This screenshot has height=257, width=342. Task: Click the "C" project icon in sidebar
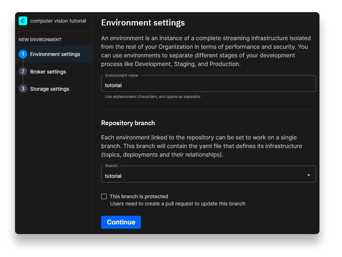click(23, 21)
